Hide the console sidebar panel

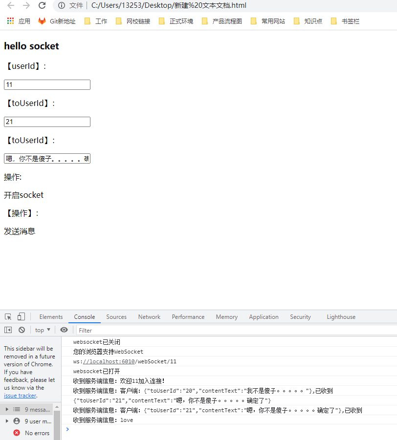point(7,330)
